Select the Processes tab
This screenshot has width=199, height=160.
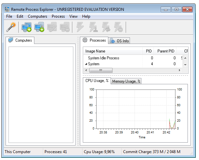[x=94, y=40]
